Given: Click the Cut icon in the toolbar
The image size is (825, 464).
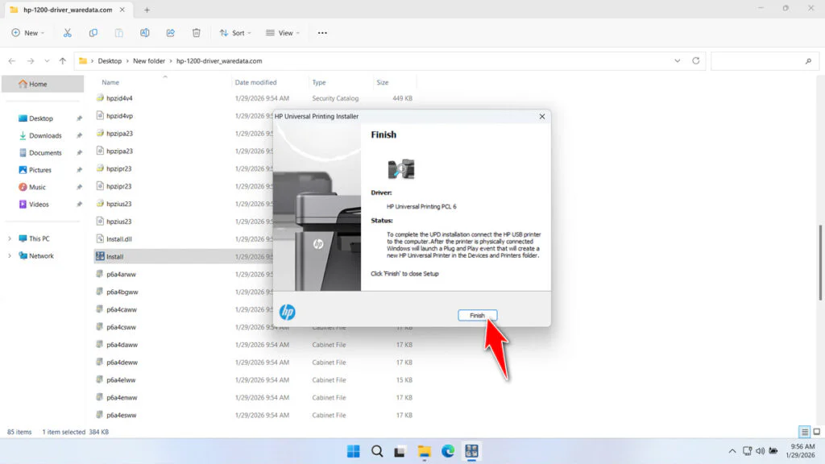Looking at the screenshot, I should pyautogui.click(x=68, y=32).
